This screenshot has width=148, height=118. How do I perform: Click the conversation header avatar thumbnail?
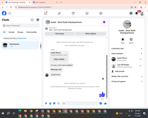click(x=48, y=22)
